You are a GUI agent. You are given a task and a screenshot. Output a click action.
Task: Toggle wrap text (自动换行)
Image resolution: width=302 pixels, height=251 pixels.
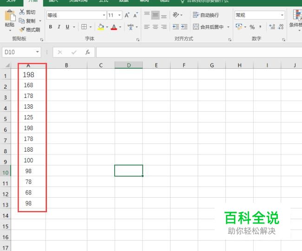[206, 15]
